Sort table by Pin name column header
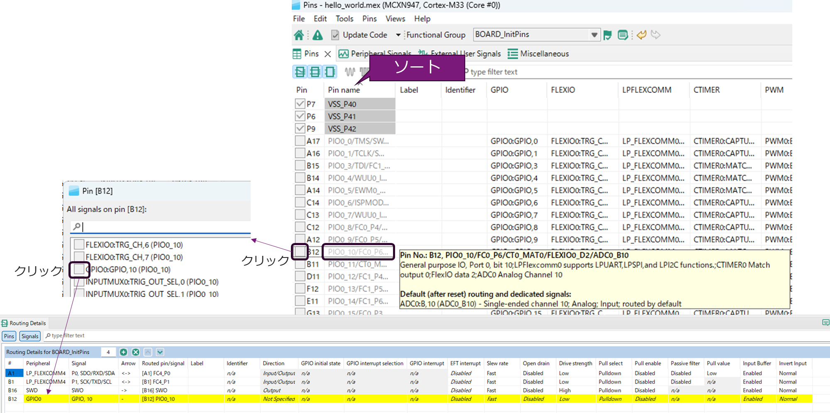830x413 pixels. pos(344,90)
